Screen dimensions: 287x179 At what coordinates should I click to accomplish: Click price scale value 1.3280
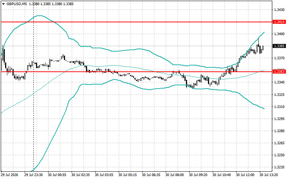pyautogui.click(x=279, y=131)
